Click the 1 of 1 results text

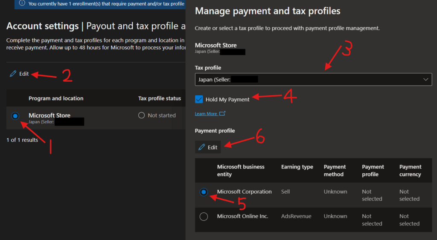tap(22, 140)
